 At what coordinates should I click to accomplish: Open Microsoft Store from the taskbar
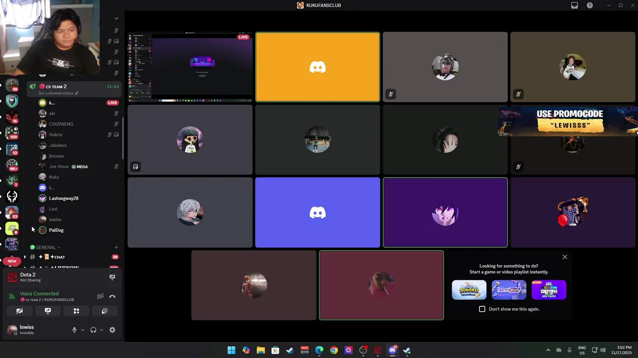275,350
